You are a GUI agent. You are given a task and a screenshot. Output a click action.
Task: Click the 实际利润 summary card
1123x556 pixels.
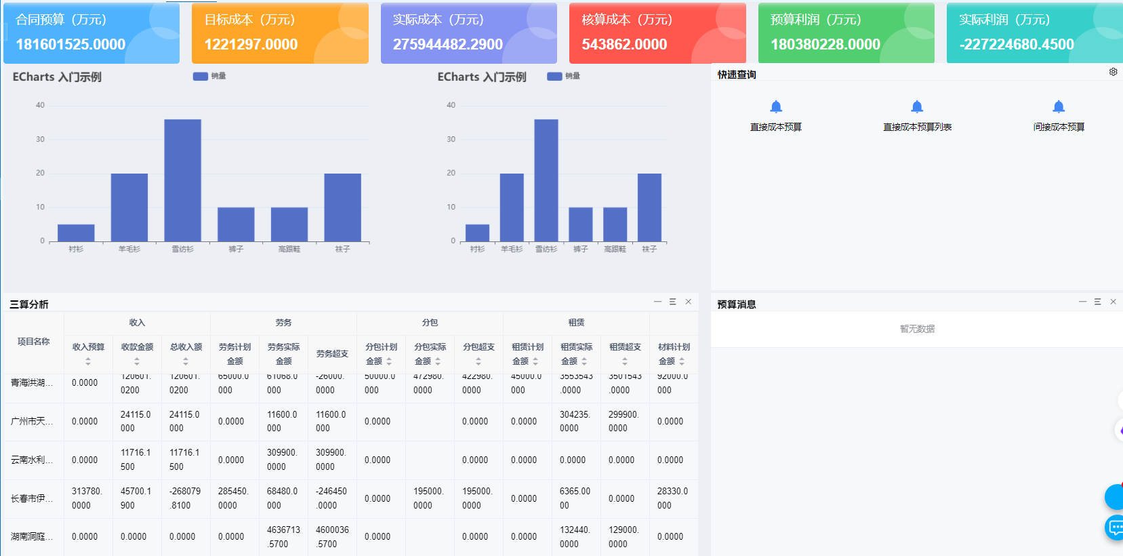[x=1034, y=33]
